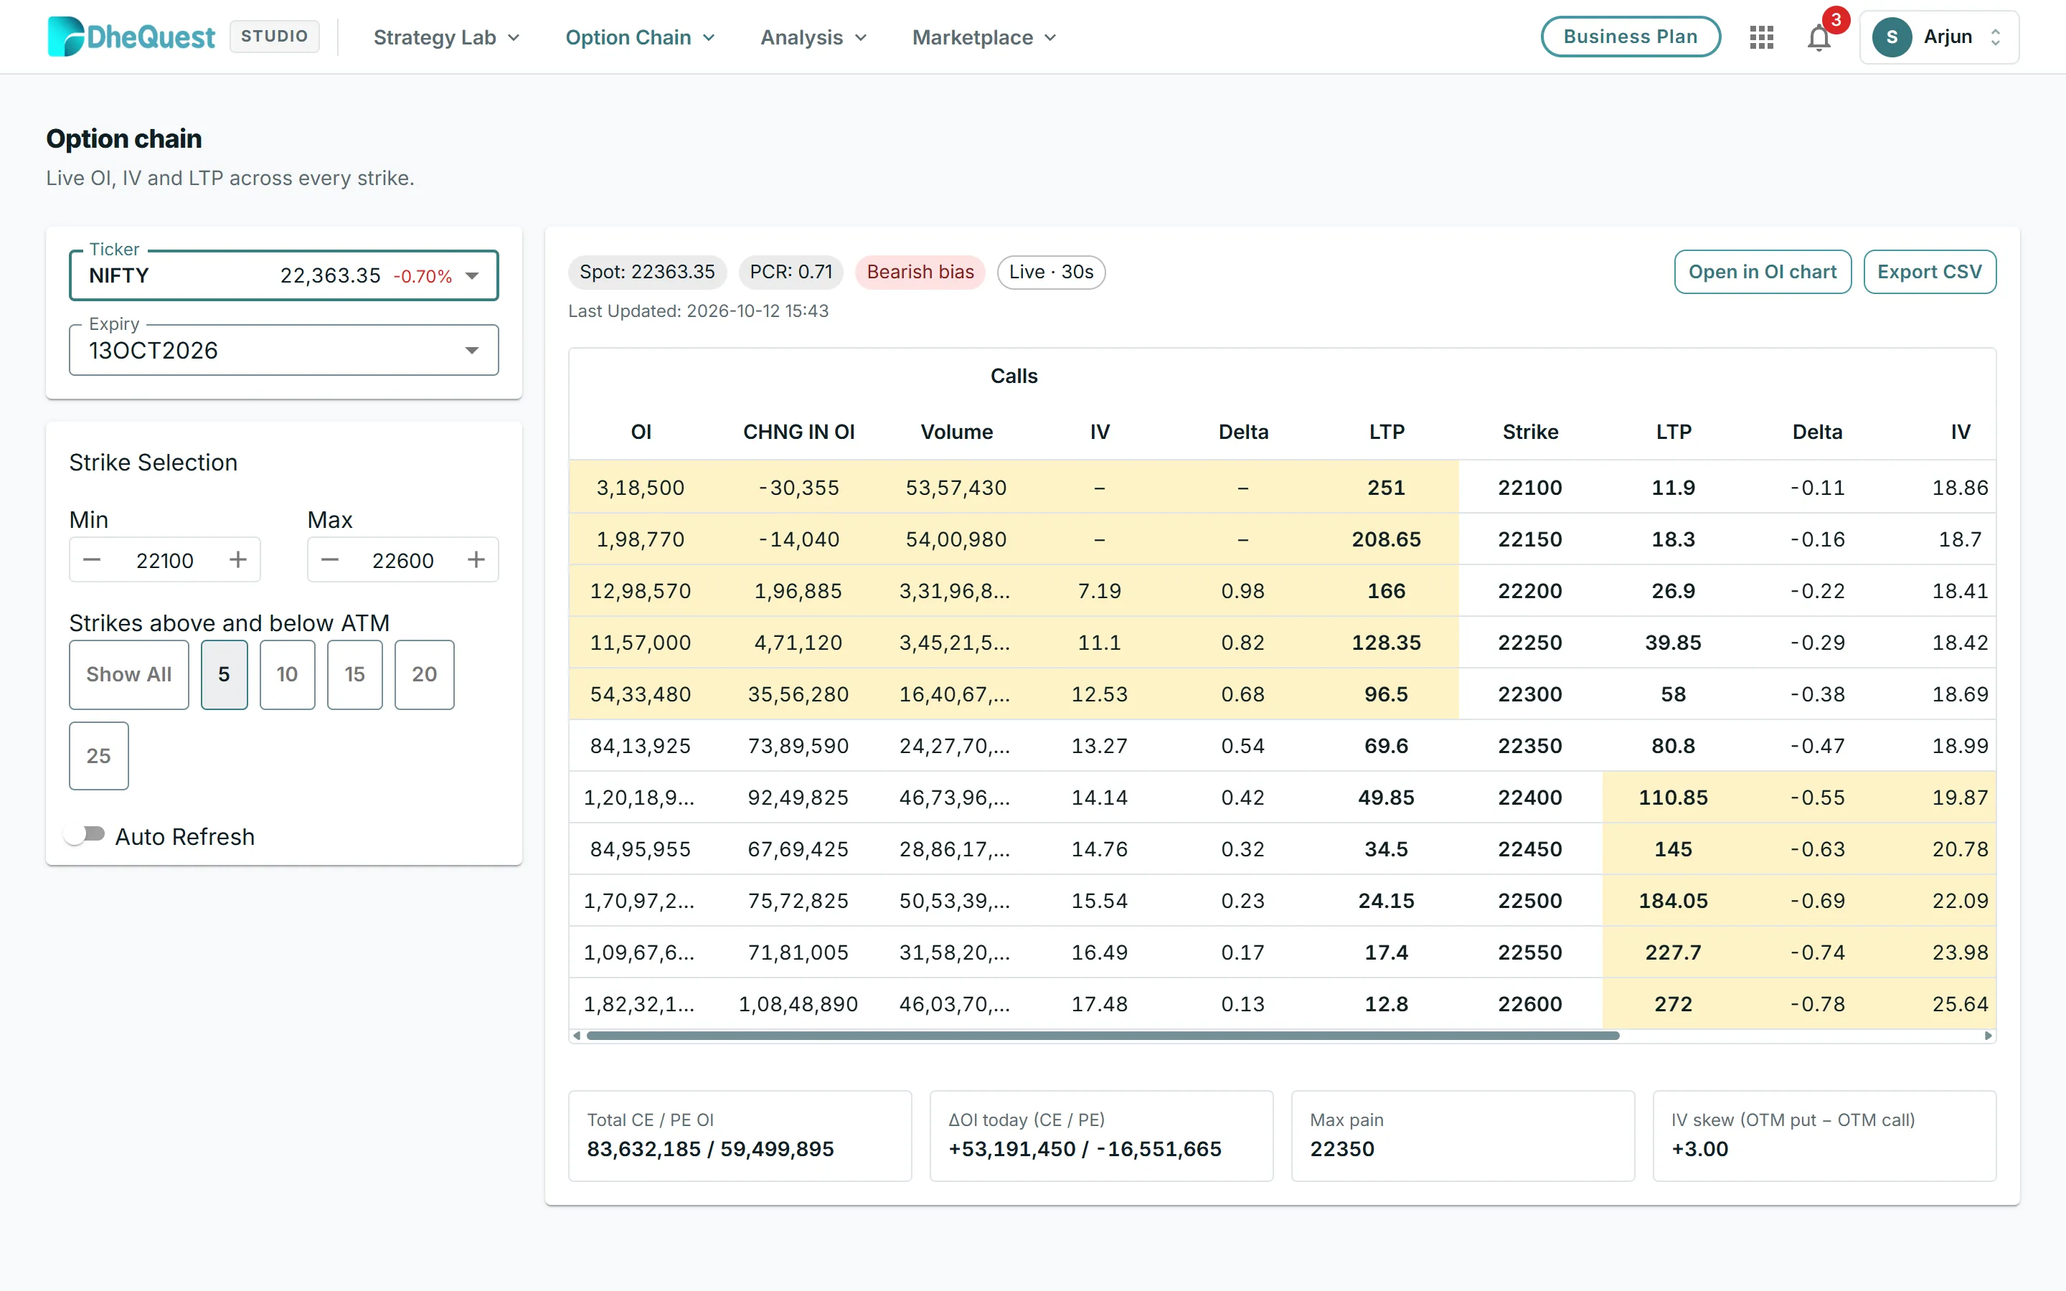Increase Min strike with plus icon
Image resolution: width=2066 pixels, height=1291 pixels.
(x=238, y=560)
